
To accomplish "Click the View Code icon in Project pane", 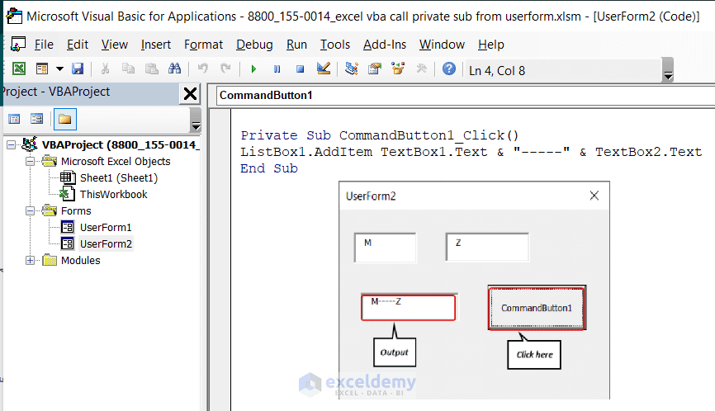I will click(14, 120).
